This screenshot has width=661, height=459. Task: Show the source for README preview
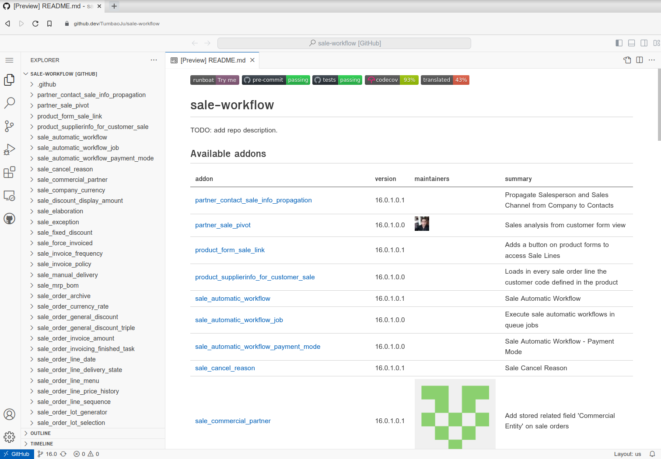[627, 60]
